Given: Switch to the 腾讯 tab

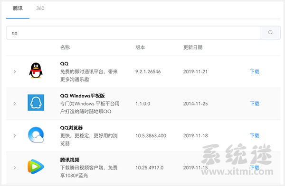Looking at the screenshot, I should 18,9.
